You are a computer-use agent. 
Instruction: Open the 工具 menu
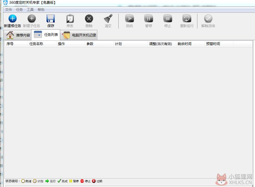coord(30,10)
